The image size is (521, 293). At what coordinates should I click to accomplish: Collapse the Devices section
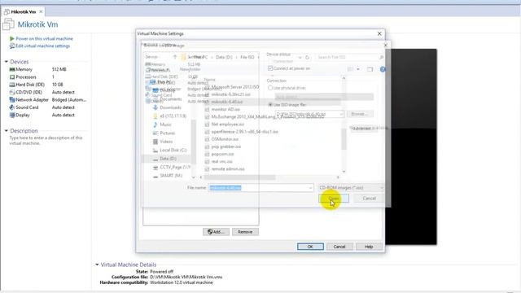point(7,62)
